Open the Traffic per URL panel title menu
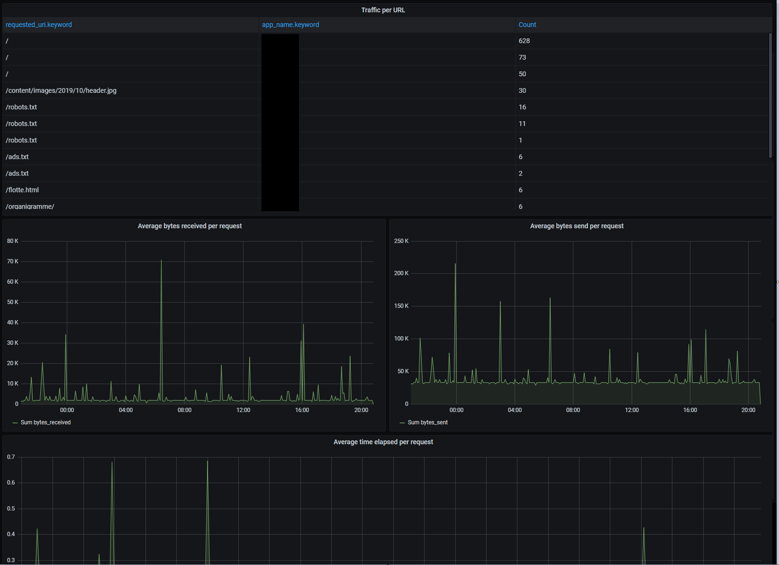779x565 pixels. 383,10
